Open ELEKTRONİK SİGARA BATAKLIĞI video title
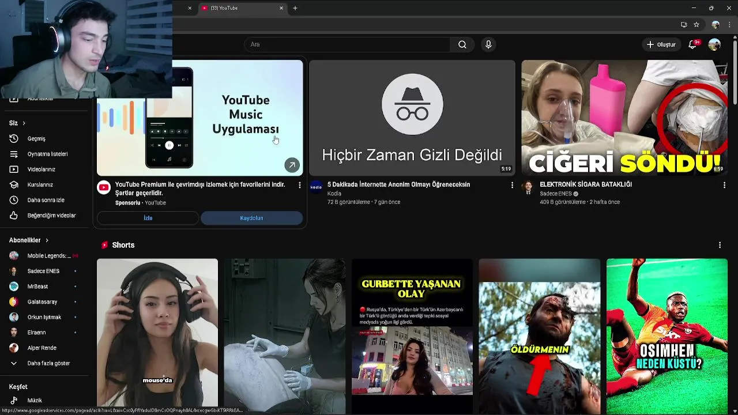The height and width of the screenshot is (415, 738). coord(586,184)
